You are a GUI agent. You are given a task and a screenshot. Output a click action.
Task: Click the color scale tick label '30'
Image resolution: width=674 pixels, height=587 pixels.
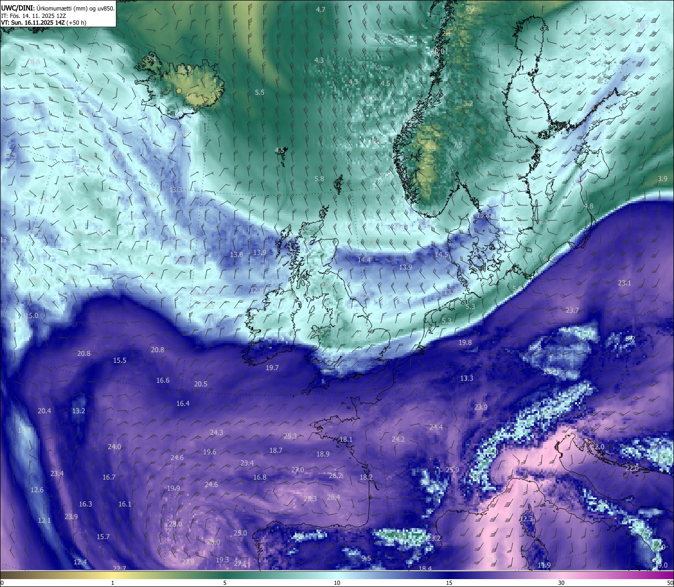tap(561, 583)
